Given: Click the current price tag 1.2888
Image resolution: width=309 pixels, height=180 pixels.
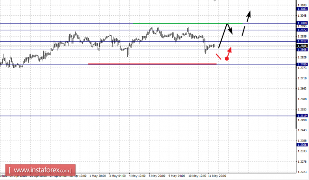Looking at the screenshot, I should [302, 46].
